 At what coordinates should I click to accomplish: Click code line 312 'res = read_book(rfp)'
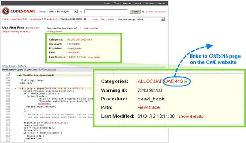tap(39, 128)
